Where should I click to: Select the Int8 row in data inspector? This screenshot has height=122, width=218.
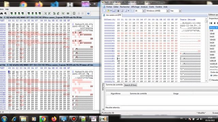click(x=214, y=30)
